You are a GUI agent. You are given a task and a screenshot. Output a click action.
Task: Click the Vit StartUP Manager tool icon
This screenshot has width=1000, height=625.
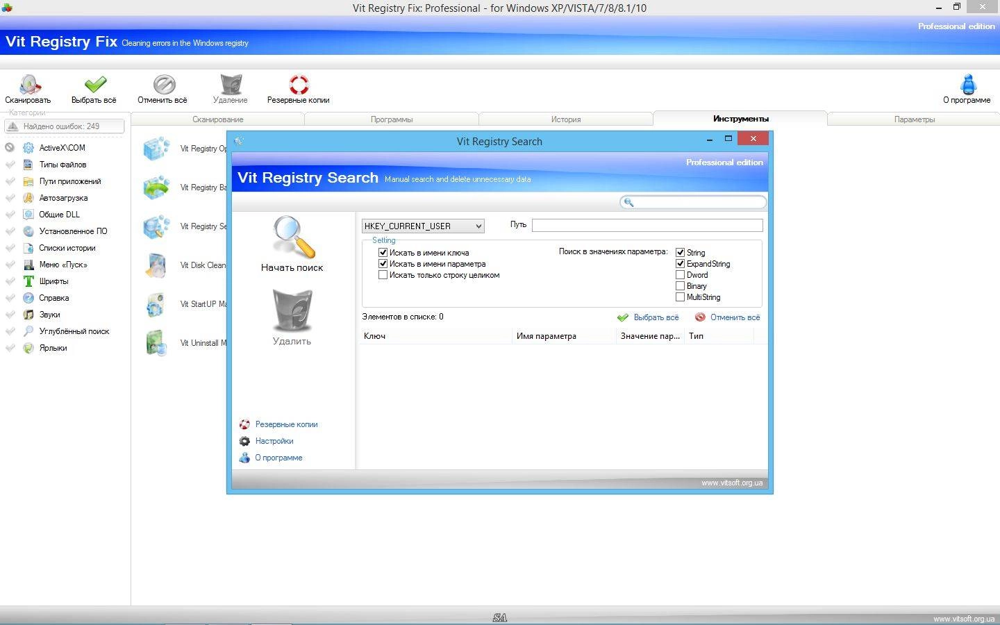tap(156, 304)
